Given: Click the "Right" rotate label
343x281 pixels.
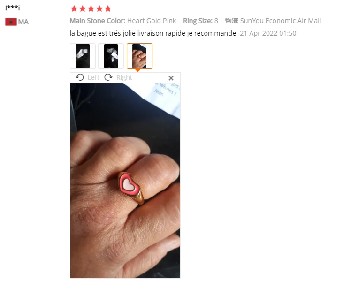Looking at the screenshot, I should tap(124, 77).
